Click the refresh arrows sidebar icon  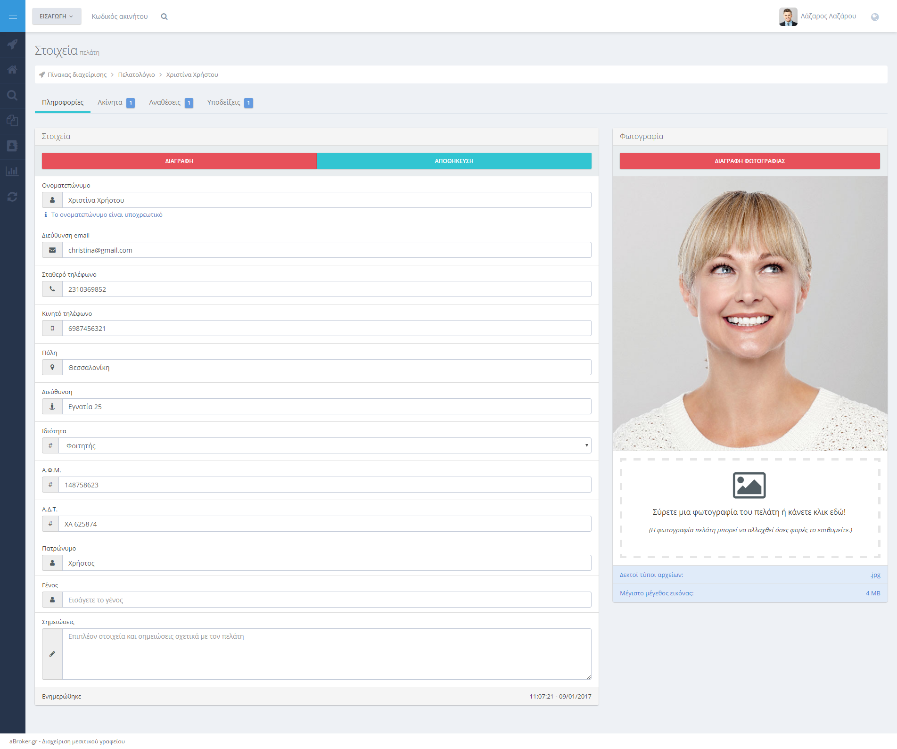coord(13,197)
